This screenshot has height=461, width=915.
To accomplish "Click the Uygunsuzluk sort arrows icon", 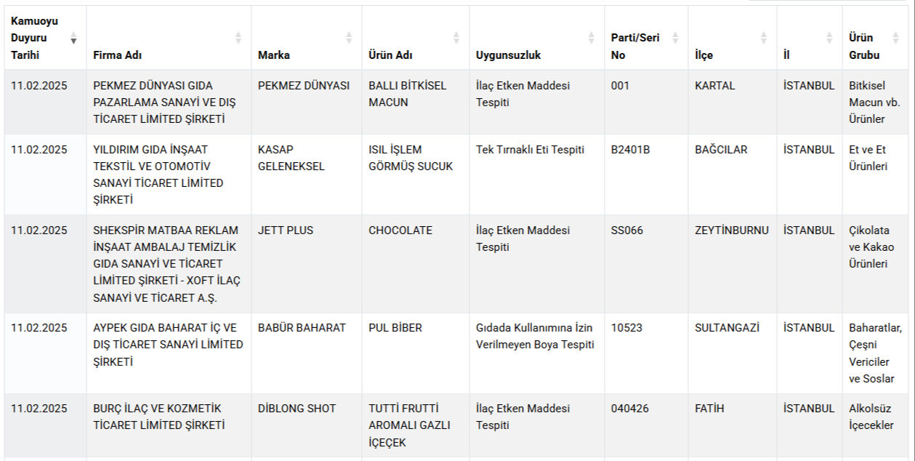I will click(591, 38).
